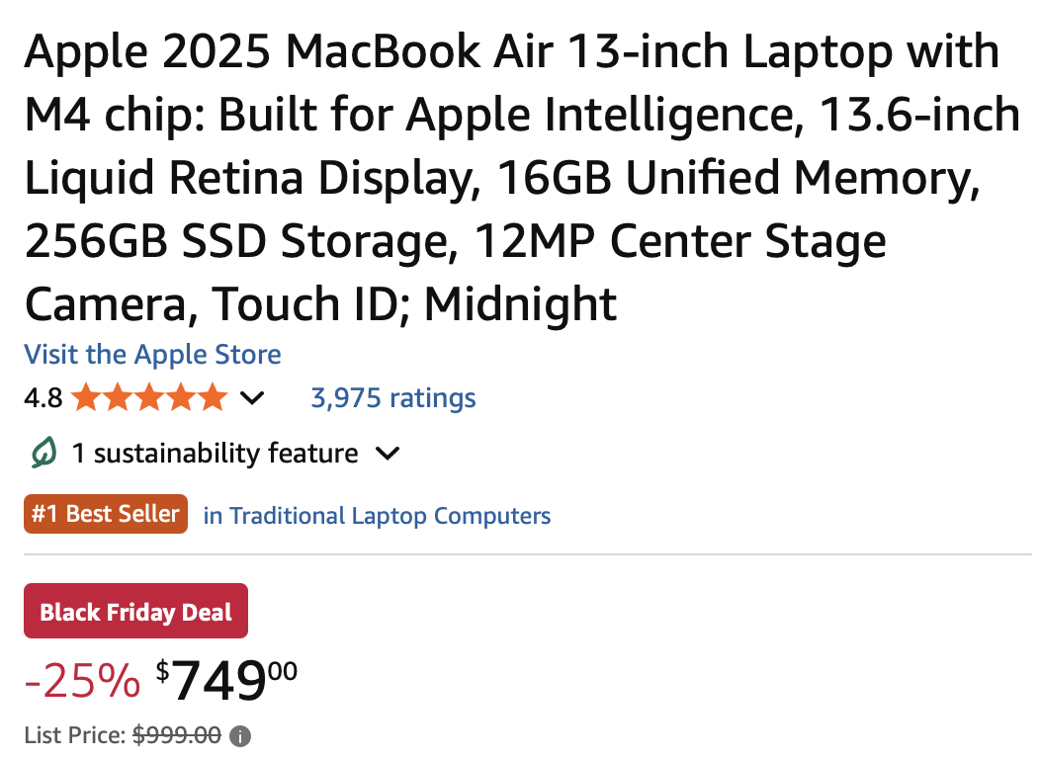Click the 4.8 rating number
The width and height of the screenshot is (1040, 759).
coord(43,398)
